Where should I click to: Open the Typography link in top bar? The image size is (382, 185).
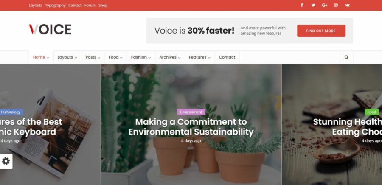pyautogui.click(x=55, y=6)
